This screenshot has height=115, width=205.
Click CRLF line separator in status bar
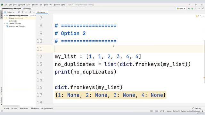pyautogui.click(x=156, y=111)
